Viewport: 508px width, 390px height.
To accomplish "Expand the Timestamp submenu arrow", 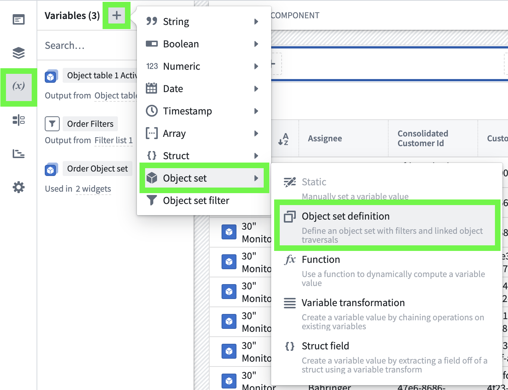I will click(256, 111).
